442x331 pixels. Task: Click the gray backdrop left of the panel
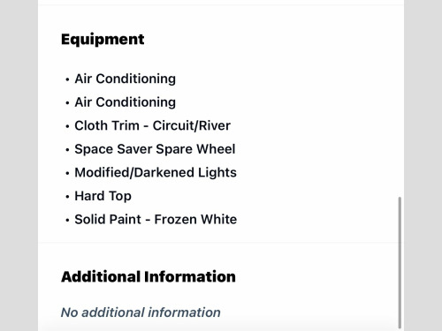[19, 165]
